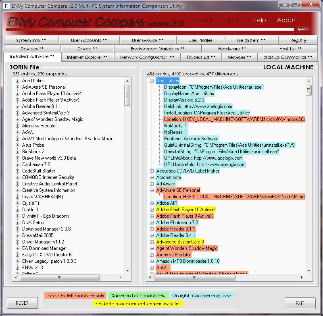Select Crysis WARHEAD(R) entry
Viewport: 323px width, 316px height.
(x=42, y=197)
